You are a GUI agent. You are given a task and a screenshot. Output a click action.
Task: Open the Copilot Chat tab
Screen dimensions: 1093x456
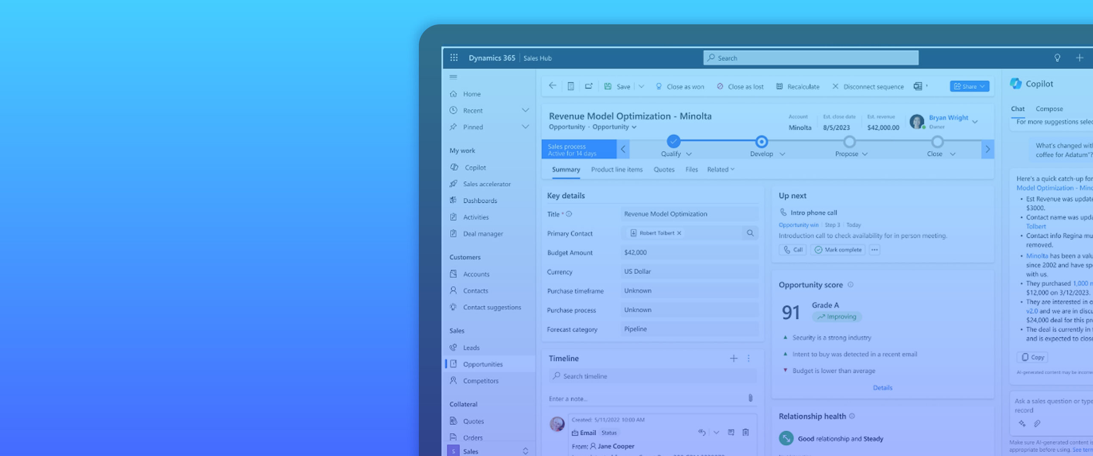pyautogui.click(x=1018, y=109)
